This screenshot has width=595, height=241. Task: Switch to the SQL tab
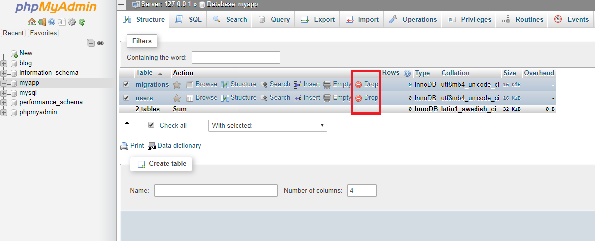point(188,20)
